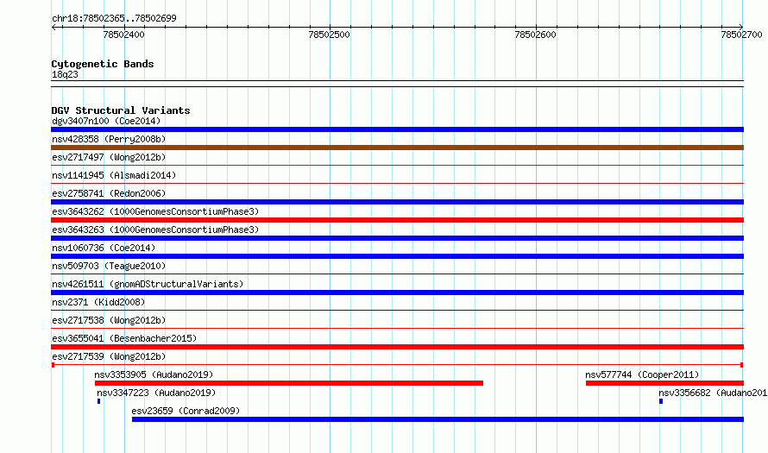
Task: Open nsv428358 (Perry2008b) variant label
Action: (109, 139)
